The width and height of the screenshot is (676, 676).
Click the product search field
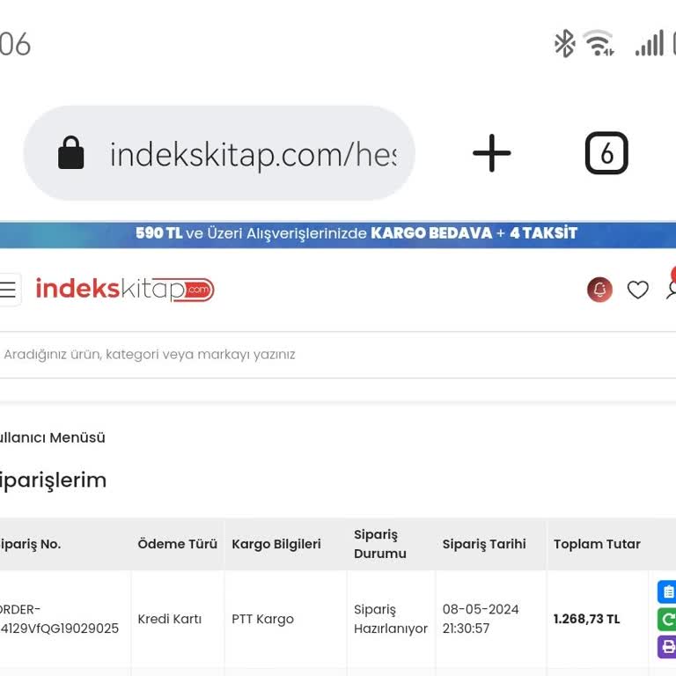pyautogui.click(x=338, y=355)
